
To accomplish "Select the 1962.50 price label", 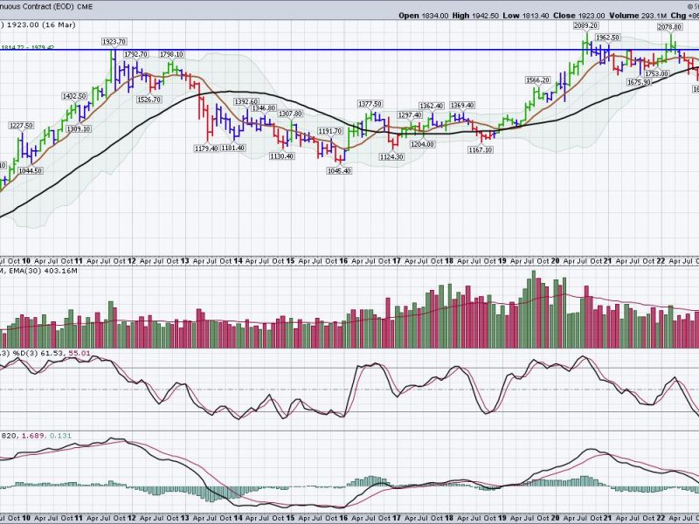I will coord(607,38).
